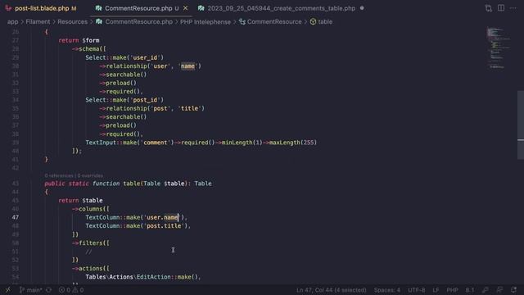Change indentation via 'Spaces: 4'

click(x=387, y=290)
